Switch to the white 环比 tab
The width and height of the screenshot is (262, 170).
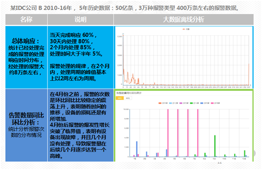tap(127, 98)
